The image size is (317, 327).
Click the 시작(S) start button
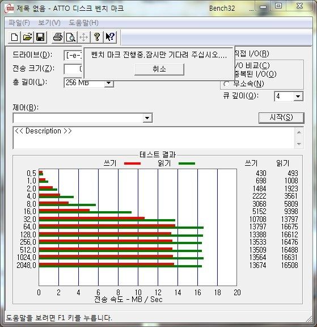(281, 118)
